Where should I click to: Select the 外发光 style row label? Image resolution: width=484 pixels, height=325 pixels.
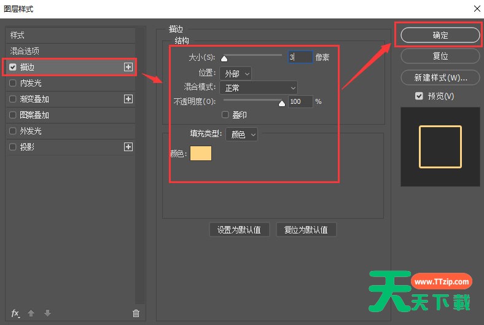click(x=31, y=131)
